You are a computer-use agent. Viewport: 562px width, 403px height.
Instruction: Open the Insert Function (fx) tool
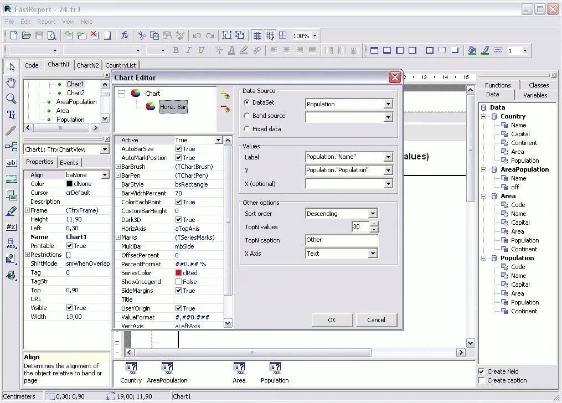[x=125, y=35]
